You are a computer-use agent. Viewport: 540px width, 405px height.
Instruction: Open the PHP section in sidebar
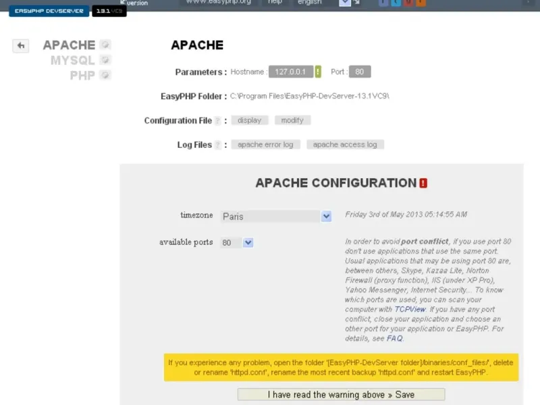coord(82,76)
